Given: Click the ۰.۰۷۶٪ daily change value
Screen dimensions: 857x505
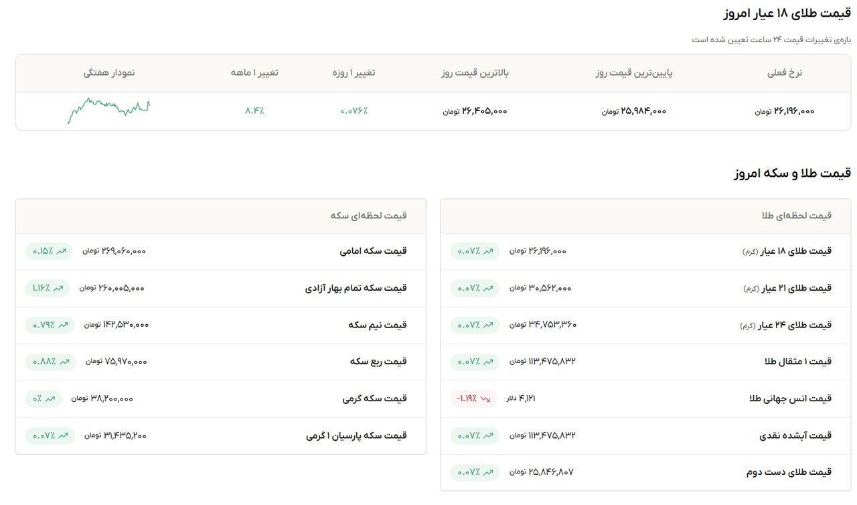Looking at the screenshot, I should [x=354, y=111].
